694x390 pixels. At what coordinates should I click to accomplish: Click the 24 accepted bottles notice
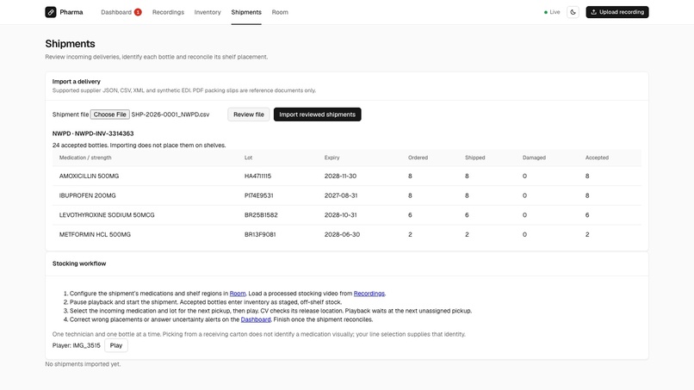tap(139, 145)
